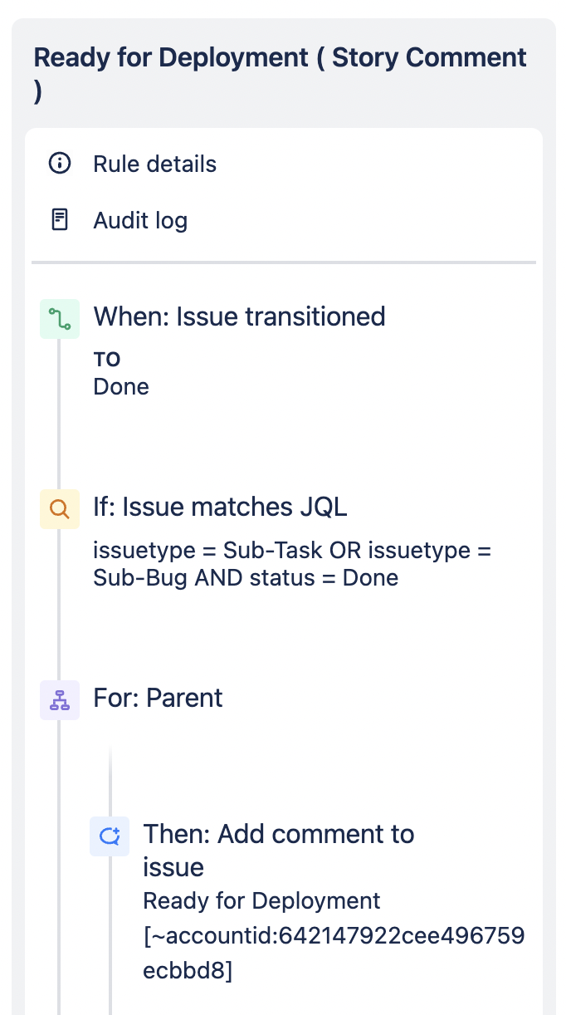Open Rule details
566x1015 pixels.
tap(154, 164)
